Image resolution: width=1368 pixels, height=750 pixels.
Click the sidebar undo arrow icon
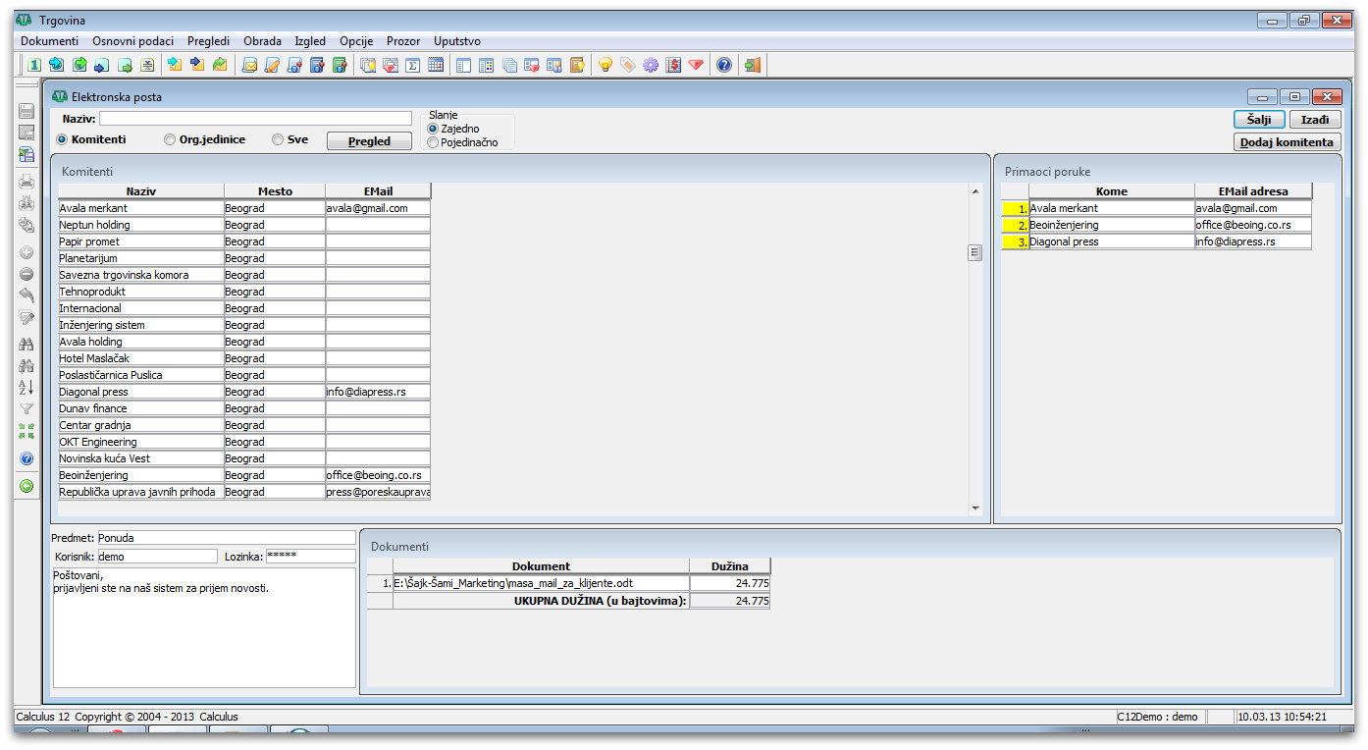pyautogui.click(x=26, y=295)
